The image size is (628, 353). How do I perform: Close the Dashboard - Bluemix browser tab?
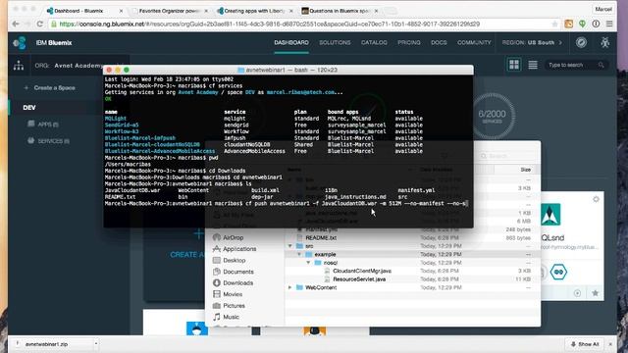click(121, 11)
